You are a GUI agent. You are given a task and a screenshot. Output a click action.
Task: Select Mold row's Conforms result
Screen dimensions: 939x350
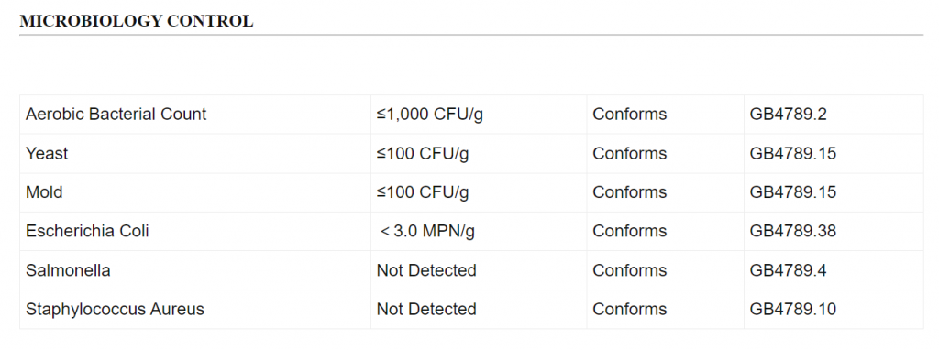(629, 192)
